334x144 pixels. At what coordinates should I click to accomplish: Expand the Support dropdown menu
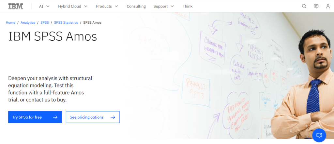[164, 6]
